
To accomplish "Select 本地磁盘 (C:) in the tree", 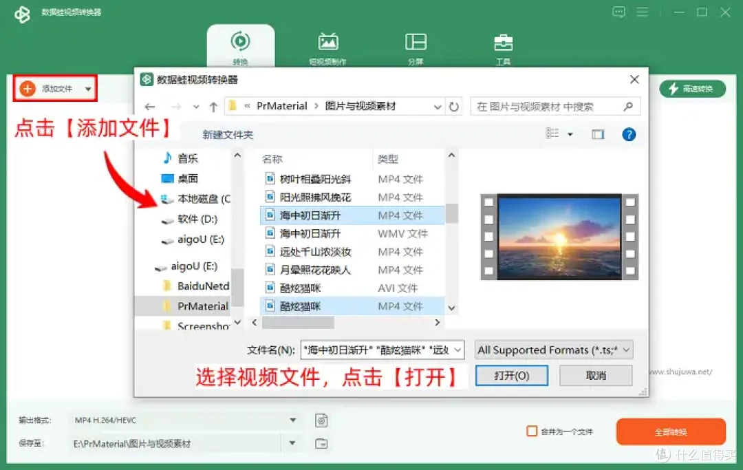I will coord(195,199).
